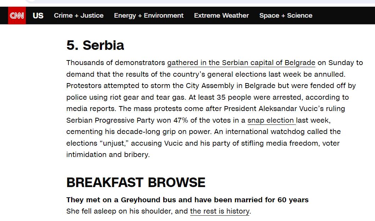Screen dimensions: 375x221
Task: Follow the 'gathered in the Serbian capital of Belgrade' link
Action: (241, 63)
